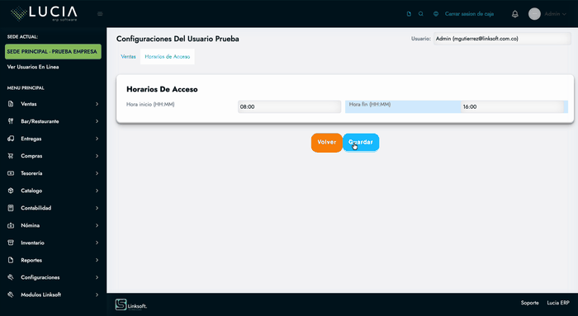578x316 pixels.
Task: Open the Admin account dropdown
Action: (556, 14)
